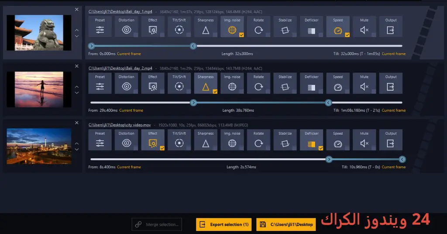Remove Bali_day_2.mp4 from the list
447x234 pixels.
click(x=77, y=66)
